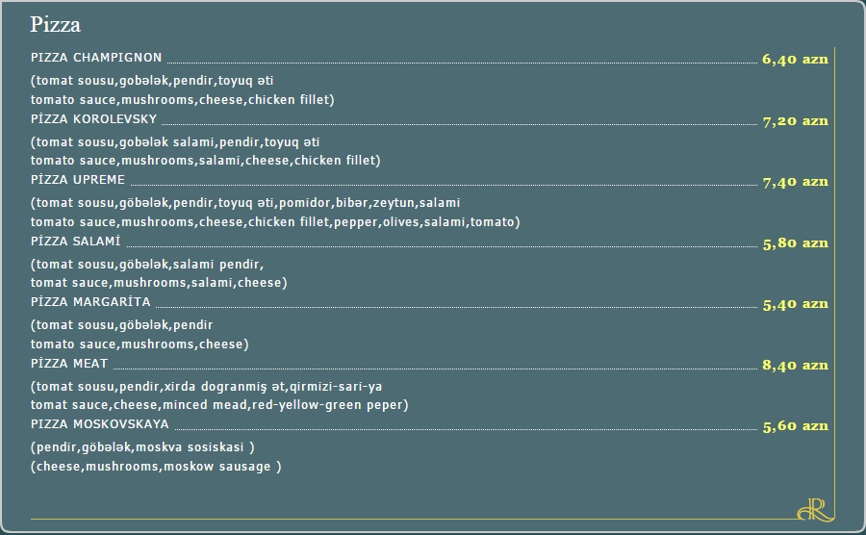Click the golden R logo emblem

(815, 509)
